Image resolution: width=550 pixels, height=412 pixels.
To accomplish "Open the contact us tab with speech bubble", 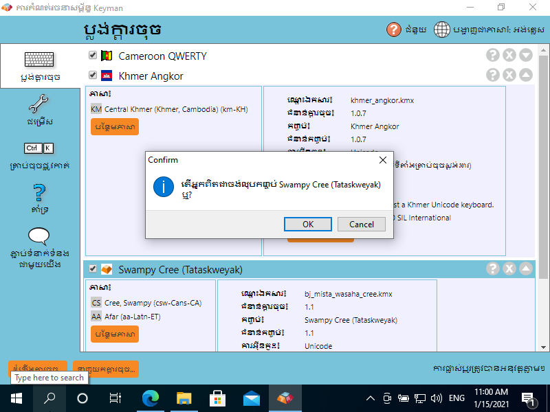I will pos(40,248).
